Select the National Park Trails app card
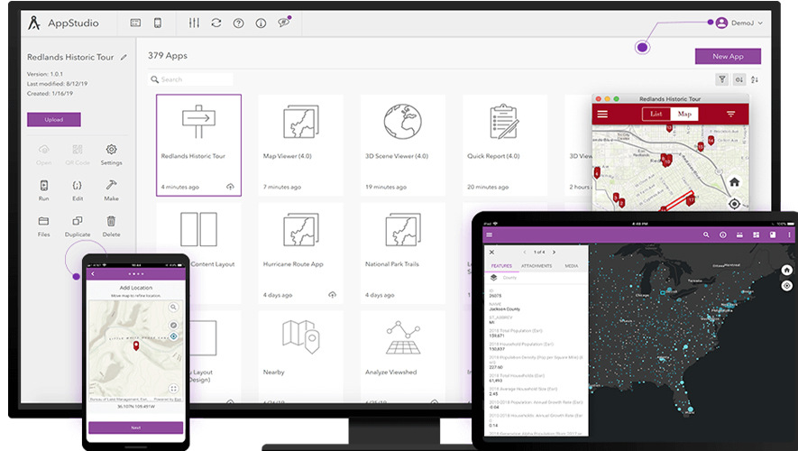Viewport: 798px width, 451px height. click(x=402, y=253)
